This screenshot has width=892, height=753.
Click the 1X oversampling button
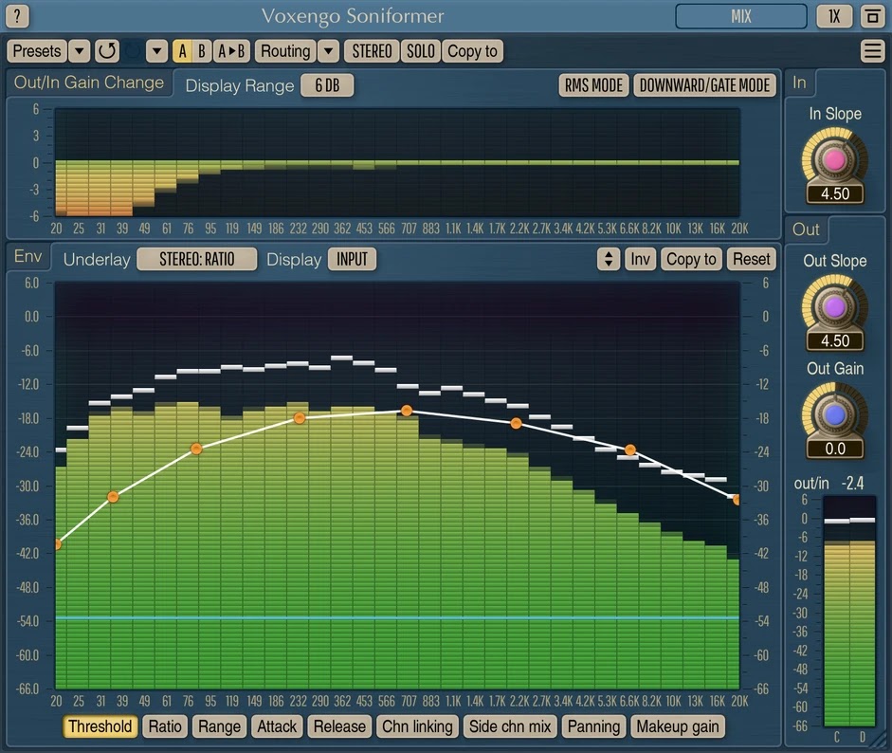point(834,16)
